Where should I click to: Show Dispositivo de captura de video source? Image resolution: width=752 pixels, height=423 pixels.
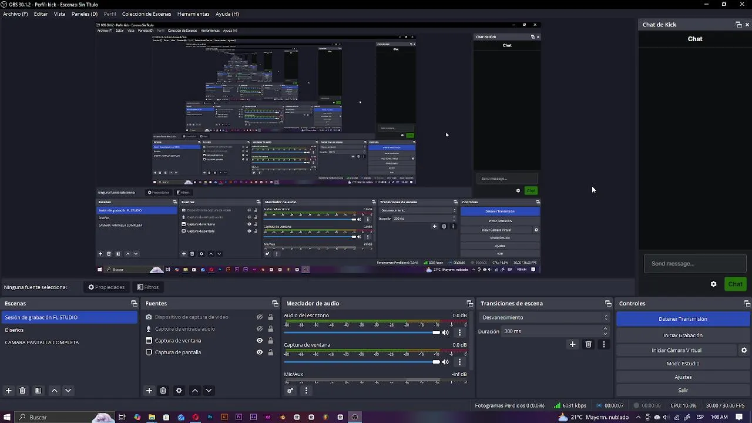259,317
